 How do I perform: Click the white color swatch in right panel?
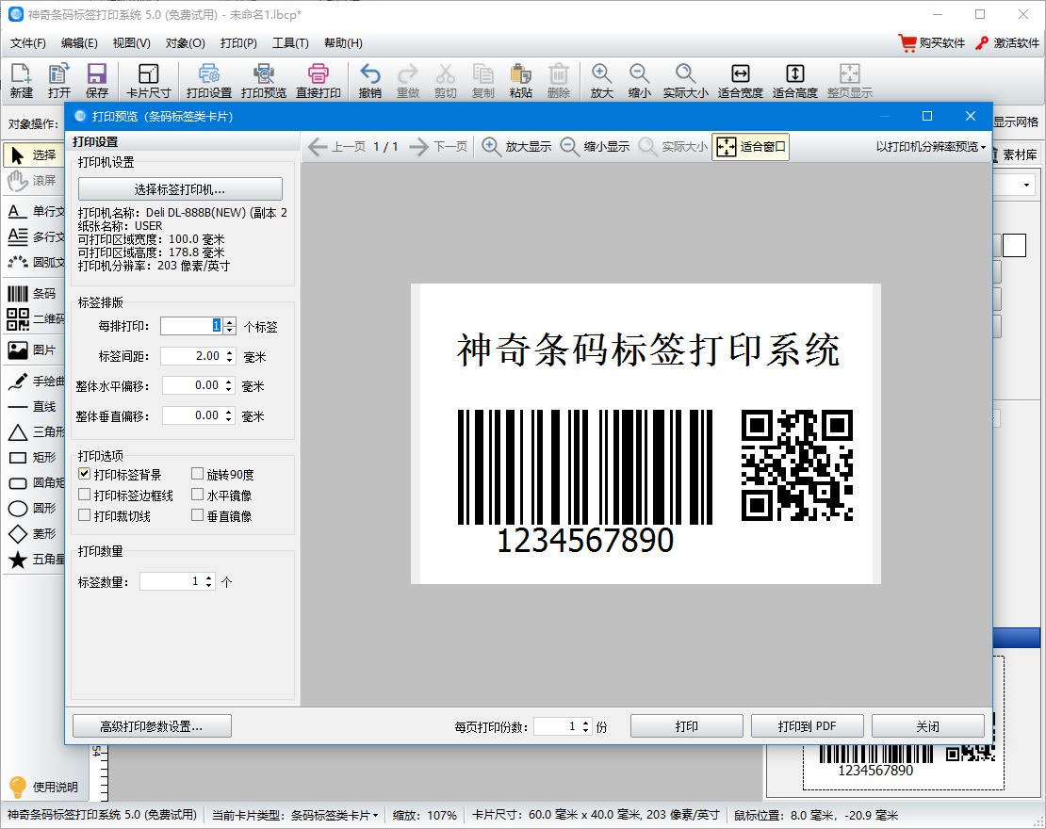pyautogui.click(x=1014, y=246)
